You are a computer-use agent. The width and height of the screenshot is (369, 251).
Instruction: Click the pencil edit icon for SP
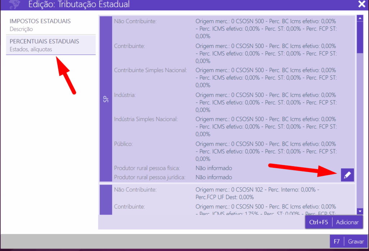tap(347, 175)
